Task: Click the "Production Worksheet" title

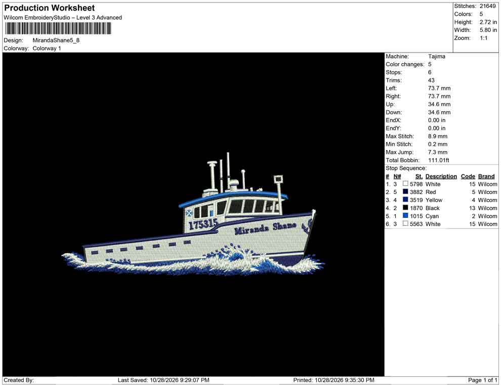Action: coord(50,8)
